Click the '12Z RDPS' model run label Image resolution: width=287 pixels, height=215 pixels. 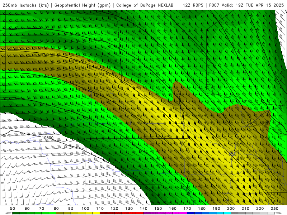[193, 5]
